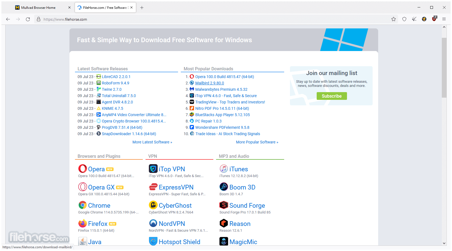
Task: Open BlueStacks App Player 5.12.105 link
Action: coord(222,115)
